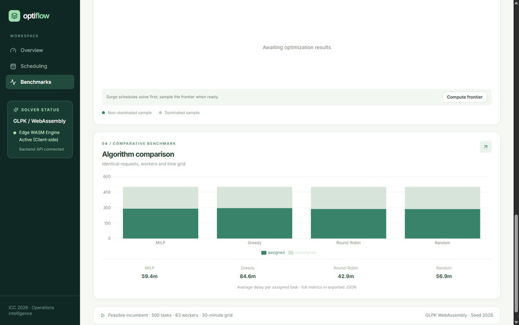Click the optiflow logo icon
The height and width of the screenshot is (325, 519).
pos(14,16)
